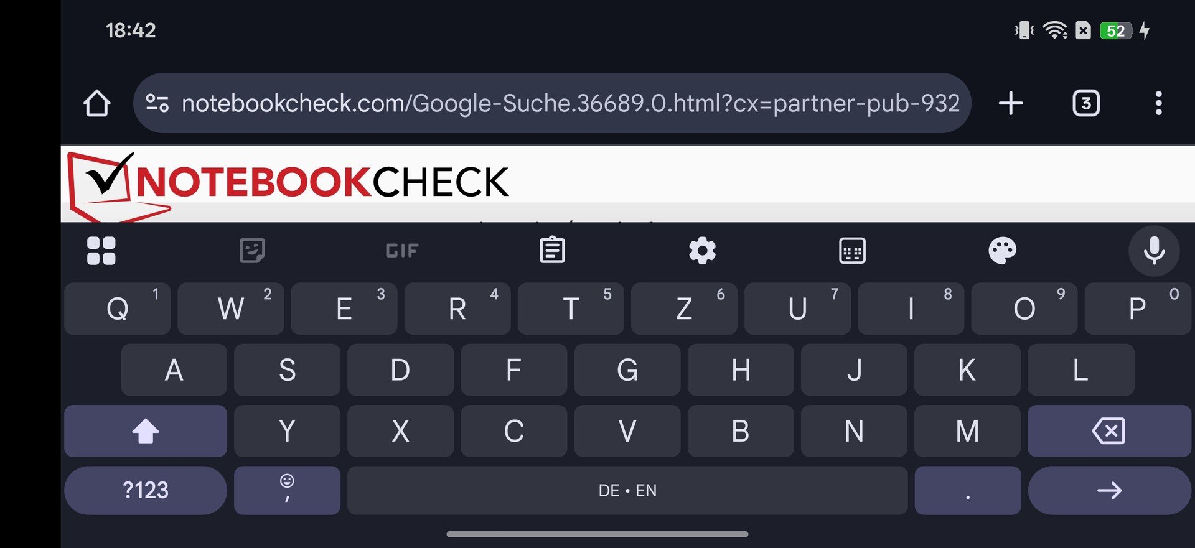This screenshot has width=1195, height=548.
Task: Tap the go arrow enter key
Action: 1109,490
